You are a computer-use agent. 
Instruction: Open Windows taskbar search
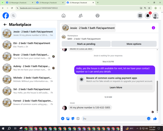[9, 128]
